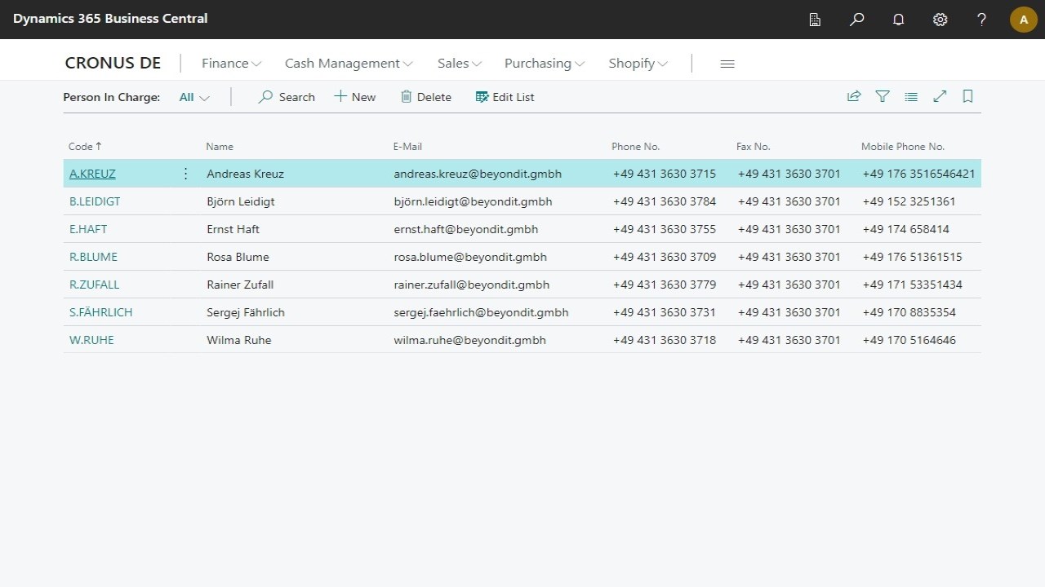Expand the Finance menu
The image size is (1045, 587).
231,64
